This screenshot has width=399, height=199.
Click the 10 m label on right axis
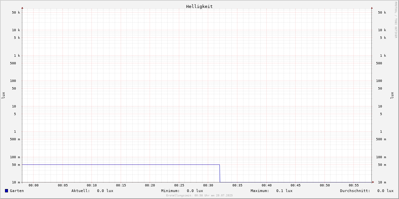pos(382,182)
